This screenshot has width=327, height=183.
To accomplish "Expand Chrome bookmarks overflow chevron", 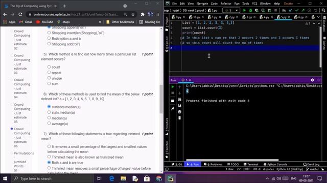I will click(100, 22).
